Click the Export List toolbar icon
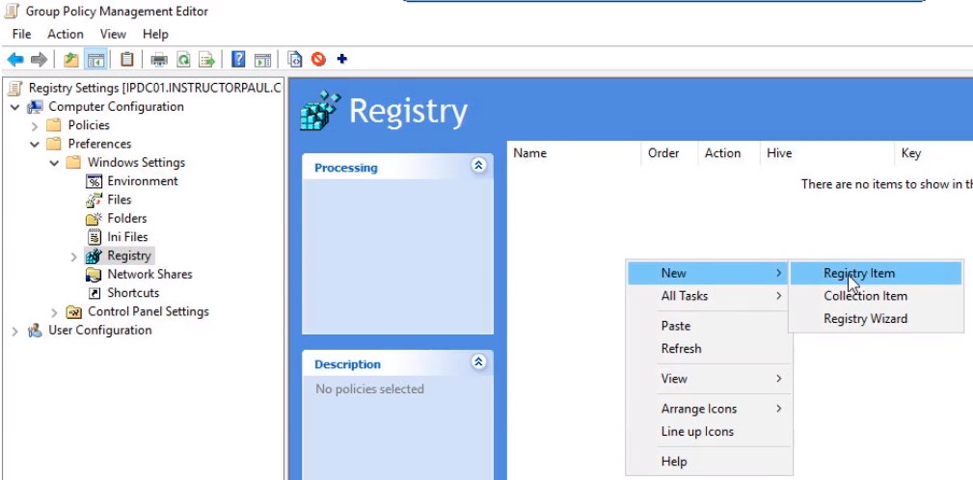 click(206, 60)
